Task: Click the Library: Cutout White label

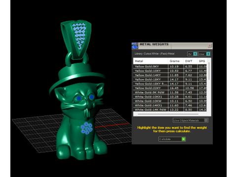Action: pos(155,54)
